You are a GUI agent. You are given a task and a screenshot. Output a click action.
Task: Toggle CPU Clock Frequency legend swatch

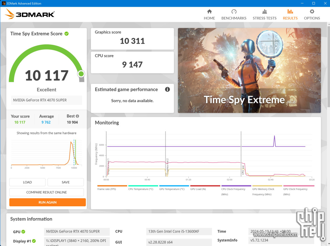point(236,186)
